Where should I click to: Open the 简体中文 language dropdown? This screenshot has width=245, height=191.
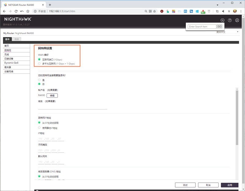tap(227, 32)
